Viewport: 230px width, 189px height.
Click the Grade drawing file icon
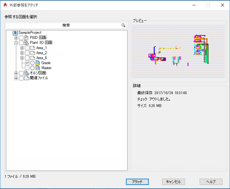[38, 63]
